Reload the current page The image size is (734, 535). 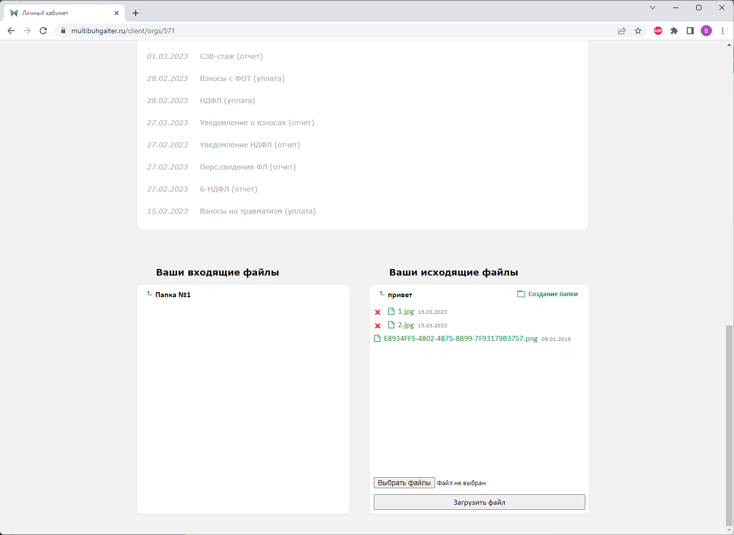click(x=43, y=31)
